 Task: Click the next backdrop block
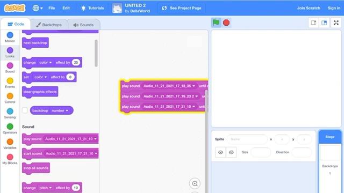click(x=35, y=43)
